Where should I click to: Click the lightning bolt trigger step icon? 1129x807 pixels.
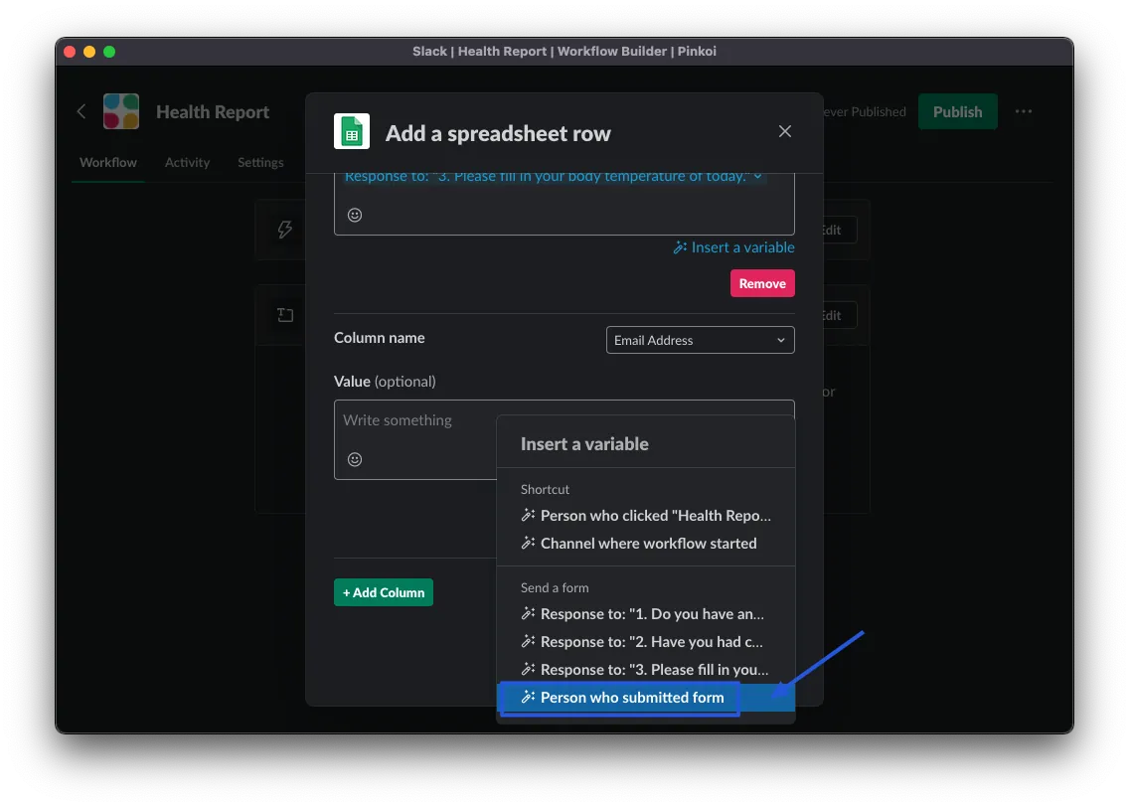[285, 230]
